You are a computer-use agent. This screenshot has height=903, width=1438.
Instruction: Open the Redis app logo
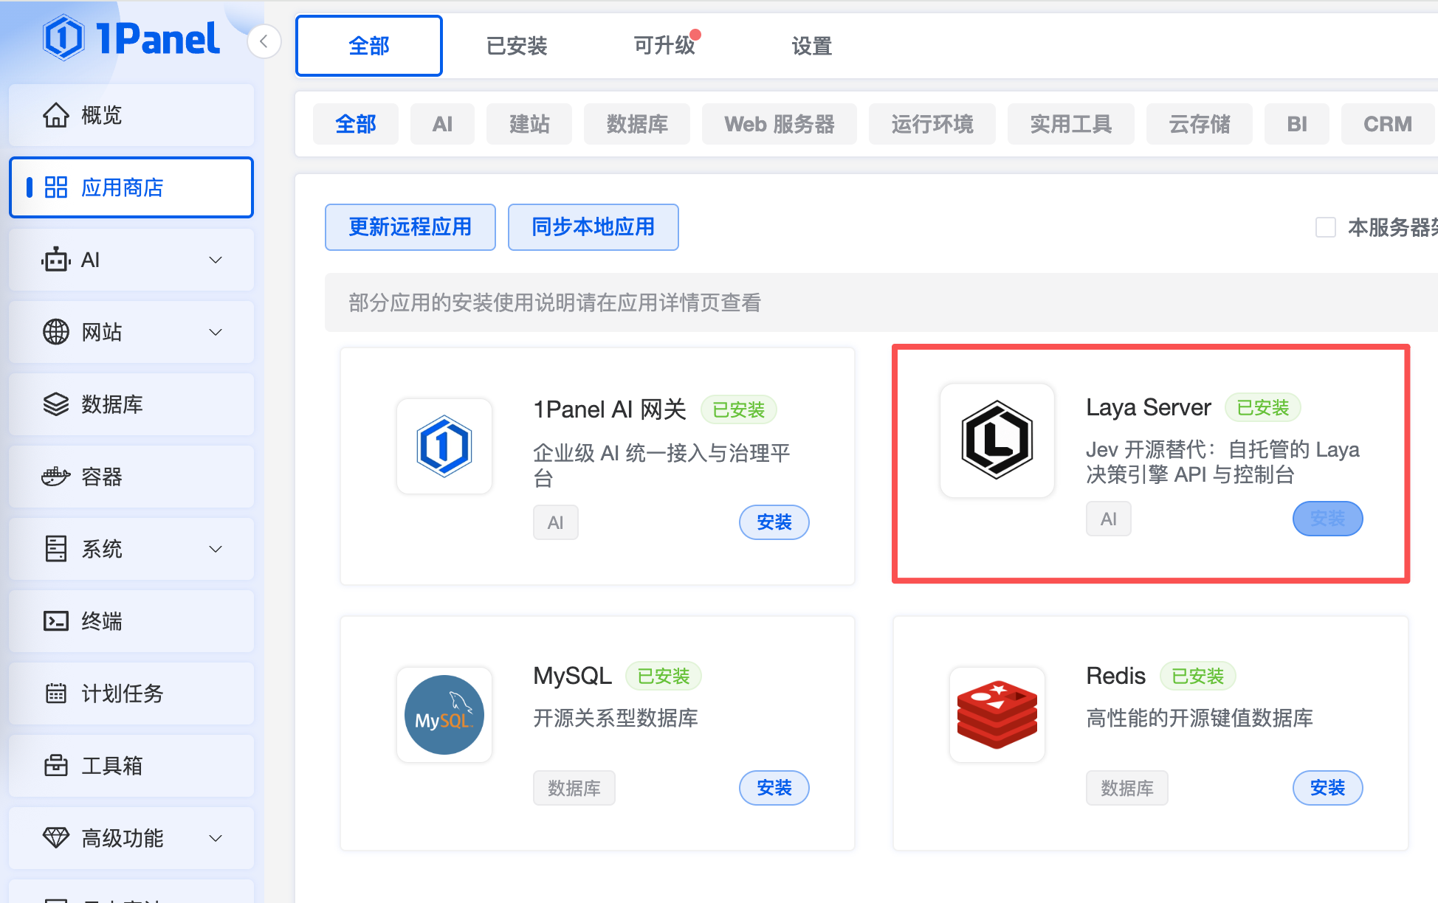pyautogui.click(x=997, y=715)
